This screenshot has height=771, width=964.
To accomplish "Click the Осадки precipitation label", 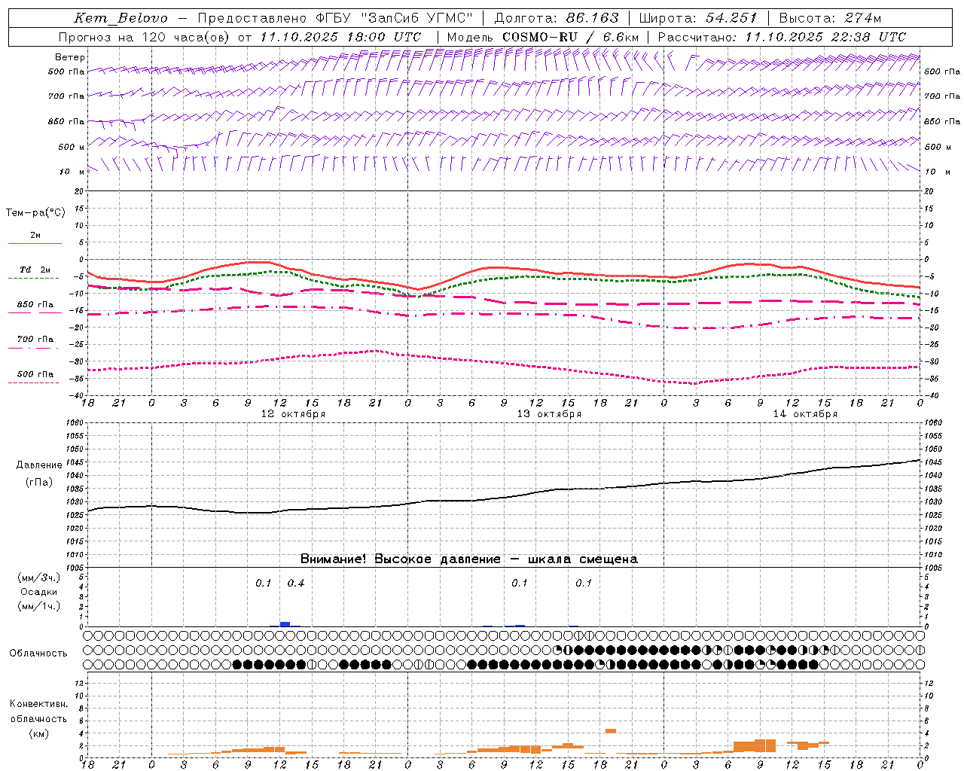I will 39,592.
